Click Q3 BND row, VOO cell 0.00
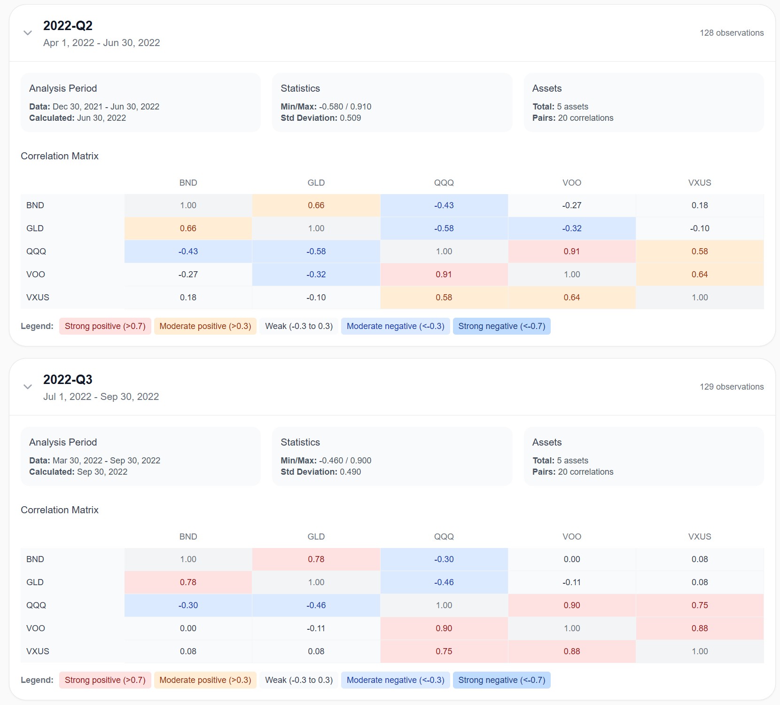 pyautogui.click(x=572, y=559)
